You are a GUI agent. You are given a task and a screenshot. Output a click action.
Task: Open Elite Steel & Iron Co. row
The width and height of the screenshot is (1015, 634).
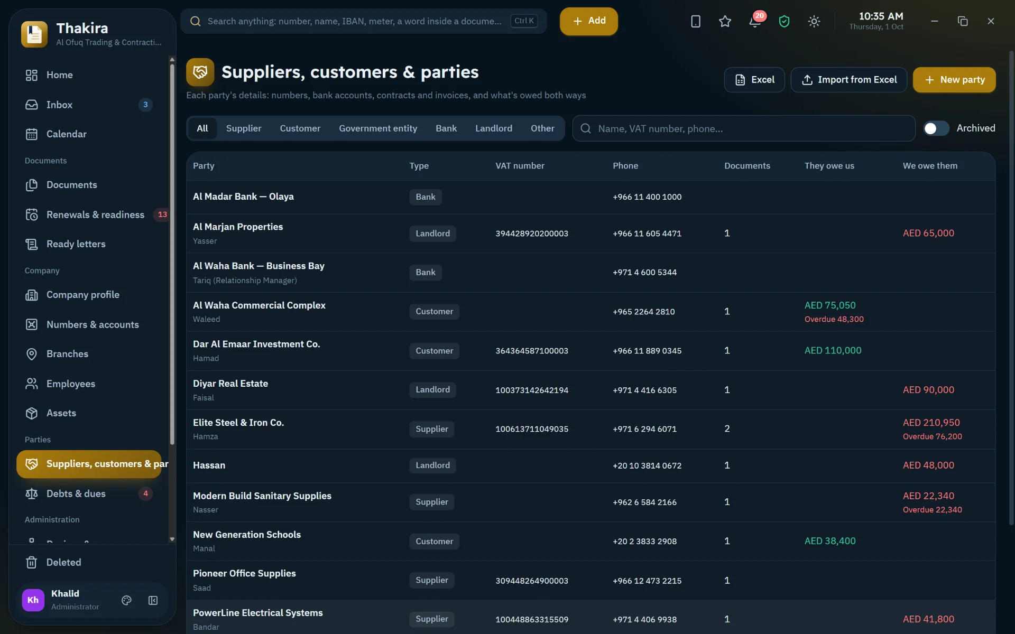(590, 429)
